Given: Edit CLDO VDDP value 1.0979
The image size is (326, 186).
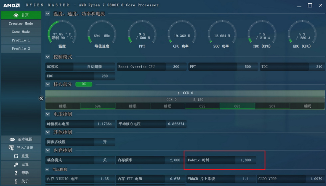Looking at the screenshot, I should coord(316,179).
